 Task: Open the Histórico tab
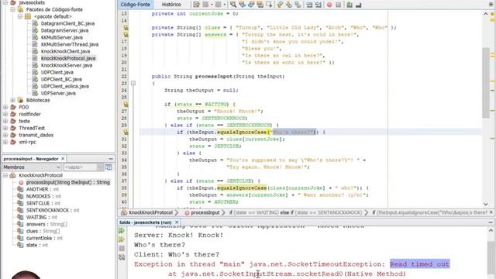click(x=171, y=5)
